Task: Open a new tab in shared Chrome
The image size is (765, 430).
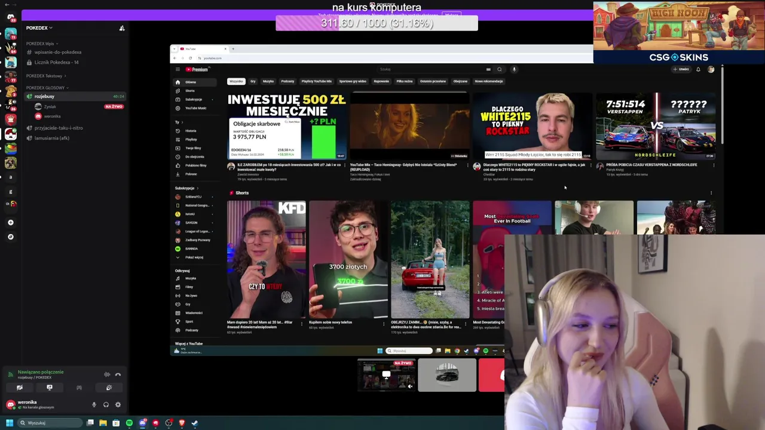Action: coord(233,49)
